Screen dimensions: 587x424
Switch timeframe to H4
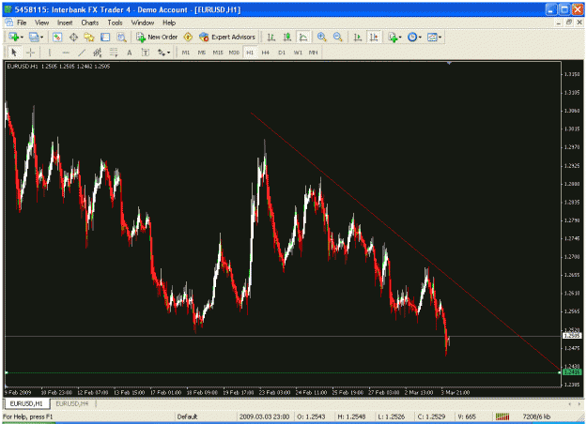point(266,53)
